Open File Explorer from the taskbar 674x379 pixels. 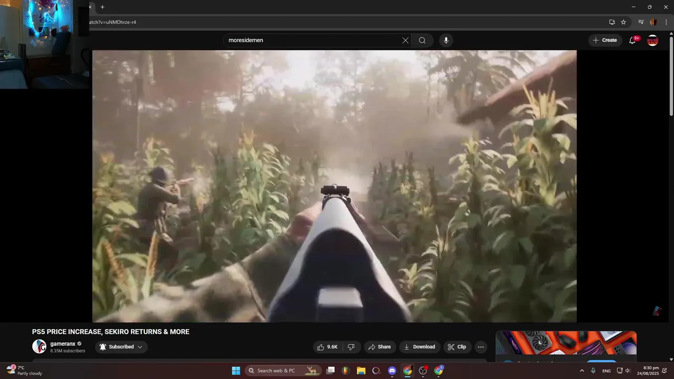click(x=361, y=371)
